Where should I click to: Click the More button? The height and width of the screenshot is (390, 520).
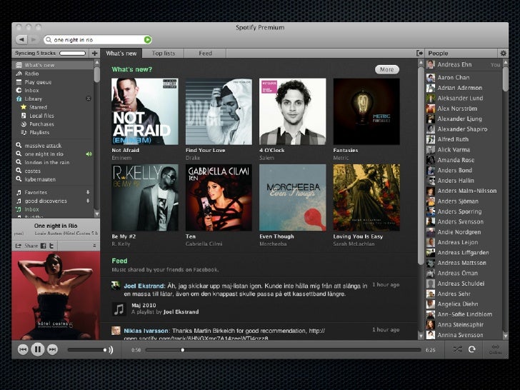(387, 69)
